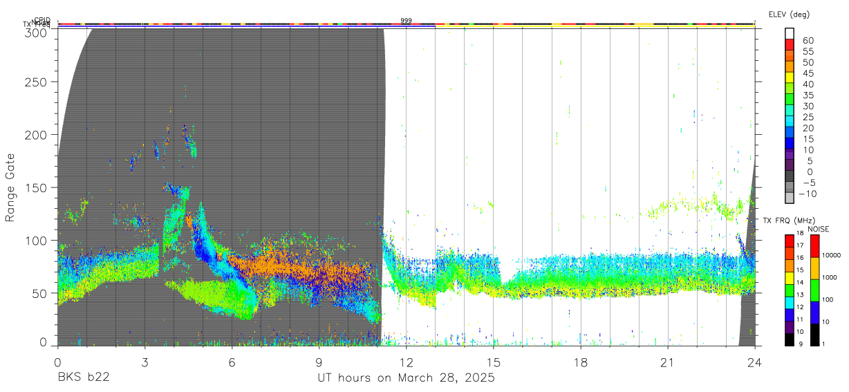Select the black bottom band of TX FRQ colorbar

pos(789,339)
